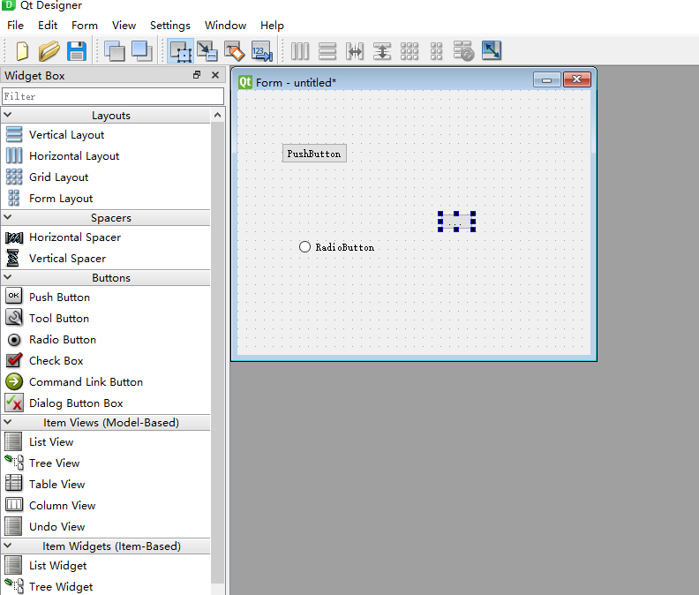This screenshot has width=699, height=595.
Task: Select Command Link Button in Widget Box
Action: (86, 381)
